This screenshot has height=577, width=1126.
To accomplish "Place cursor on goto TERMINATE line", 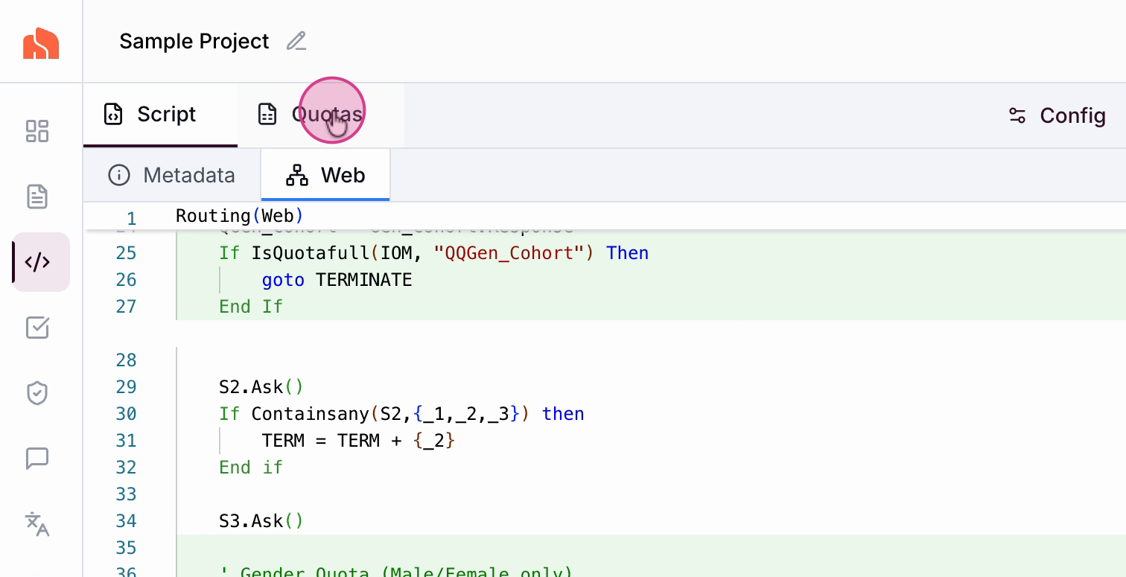I will tap(337, 280).
